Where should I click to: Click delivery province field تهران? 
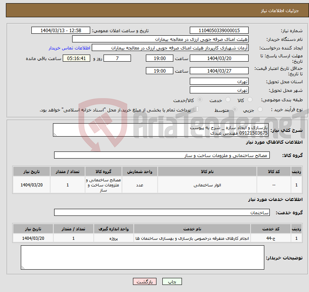pyautogui.click(x=219, y=81)
